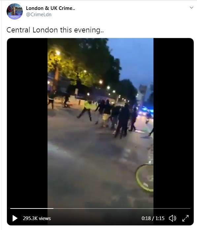The image size is (197, 230).
Task: Click the current playhead on the progress bar
Action: 53,208
